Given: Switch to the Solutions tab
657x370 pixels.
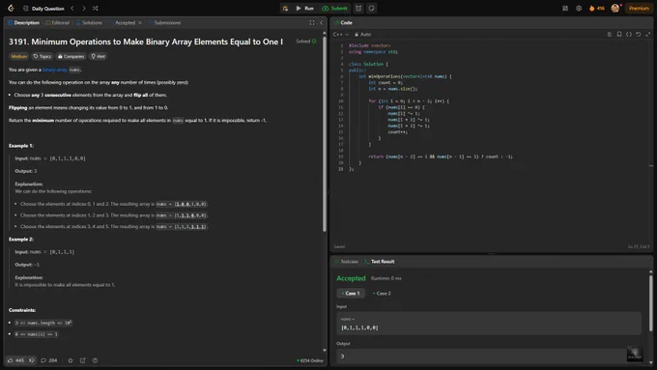Looking at the screenshot, I should pos(89,22).
